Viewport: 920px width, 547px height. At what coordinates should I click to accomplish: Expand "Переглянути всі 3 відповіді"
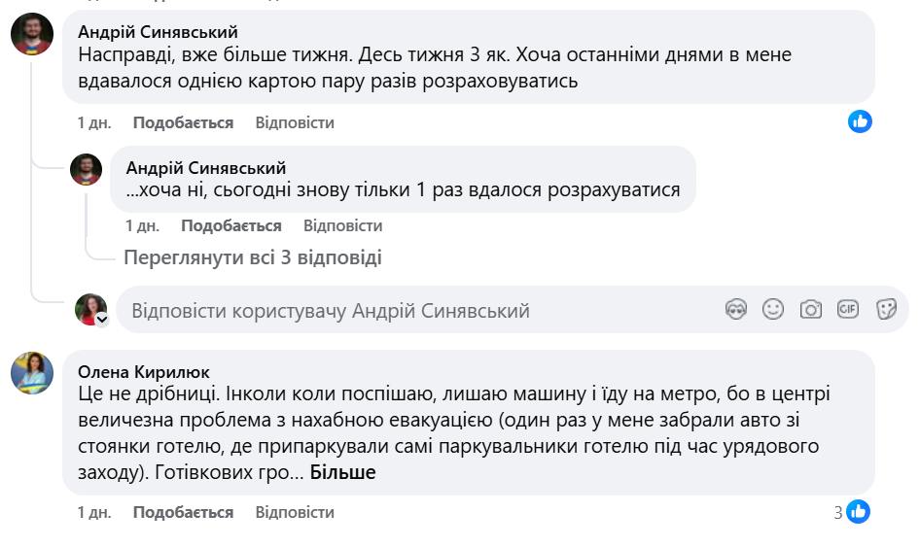tap(252, 257)
